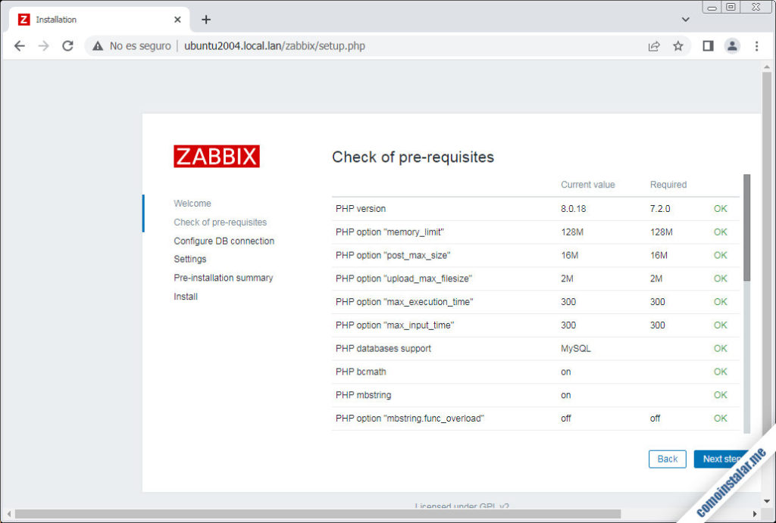The image size is (776, 523).
Task: Reload the setup.php page
Action: pyautogui.click(x=68, y=45)
